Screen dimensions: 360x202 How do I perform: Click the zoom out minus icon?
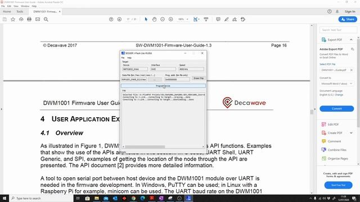(x=163, y=20)
